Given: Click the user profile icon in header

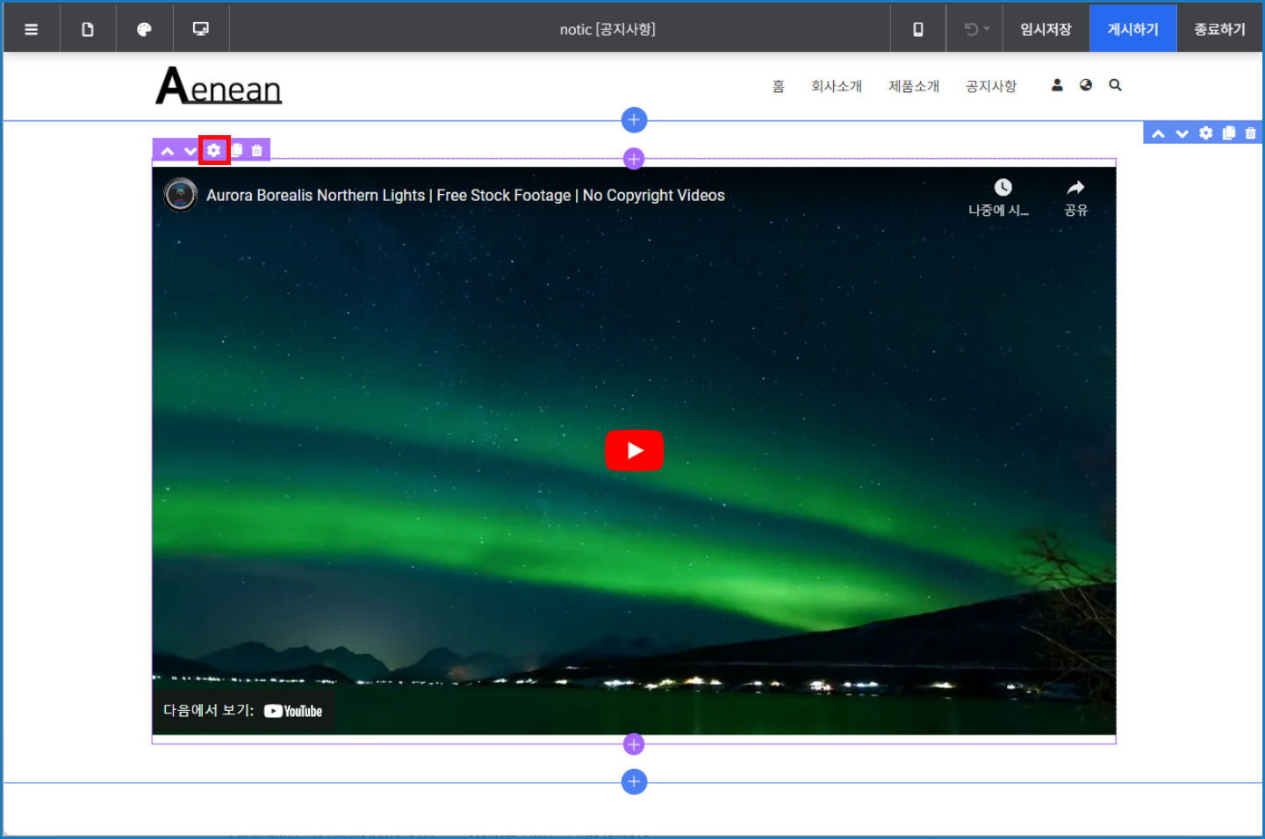Looking at the screenshot, I should 1057,85.
